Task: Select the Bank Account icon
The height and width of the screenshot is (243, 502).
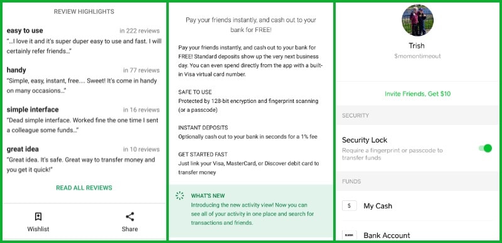Action: 350,235
